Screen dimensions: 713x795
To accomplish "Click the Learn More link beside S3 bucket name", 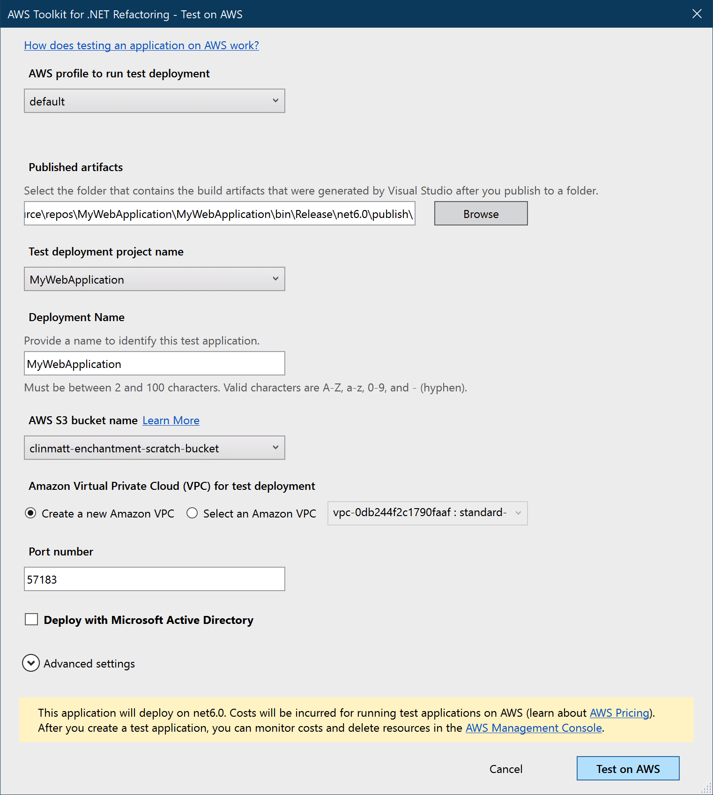I will tap(171, 420).
